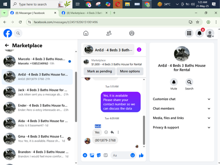The width and height of the screenshot is (220, 165).
Task: Go to Home feed icon
Action: tap(86, 33)
